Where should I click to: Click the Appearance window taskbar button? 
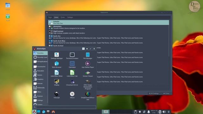coord(106,112)
